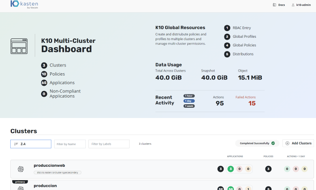The image size is (316, 190).
Task: Click produccionweb green applications badge 3
Action: point(231,169)
